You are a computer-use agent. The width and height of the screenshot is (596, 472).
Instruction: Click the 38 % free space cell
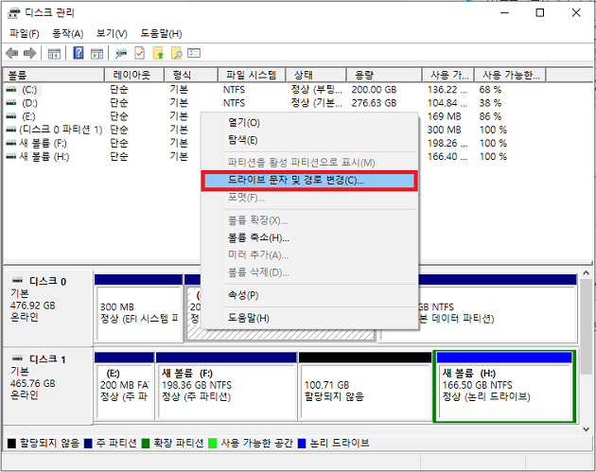pos(490,103)
